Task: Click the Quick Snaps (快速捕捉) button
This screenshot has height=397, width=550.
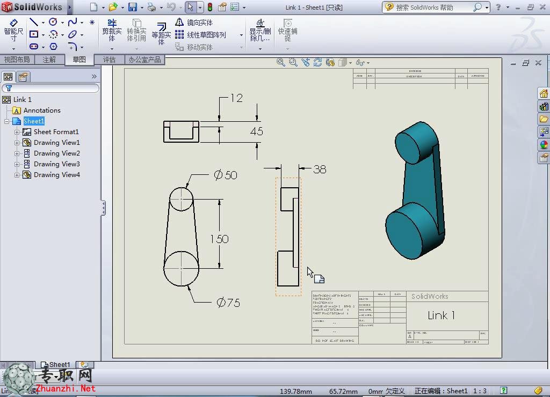Action: click(288, 31)
